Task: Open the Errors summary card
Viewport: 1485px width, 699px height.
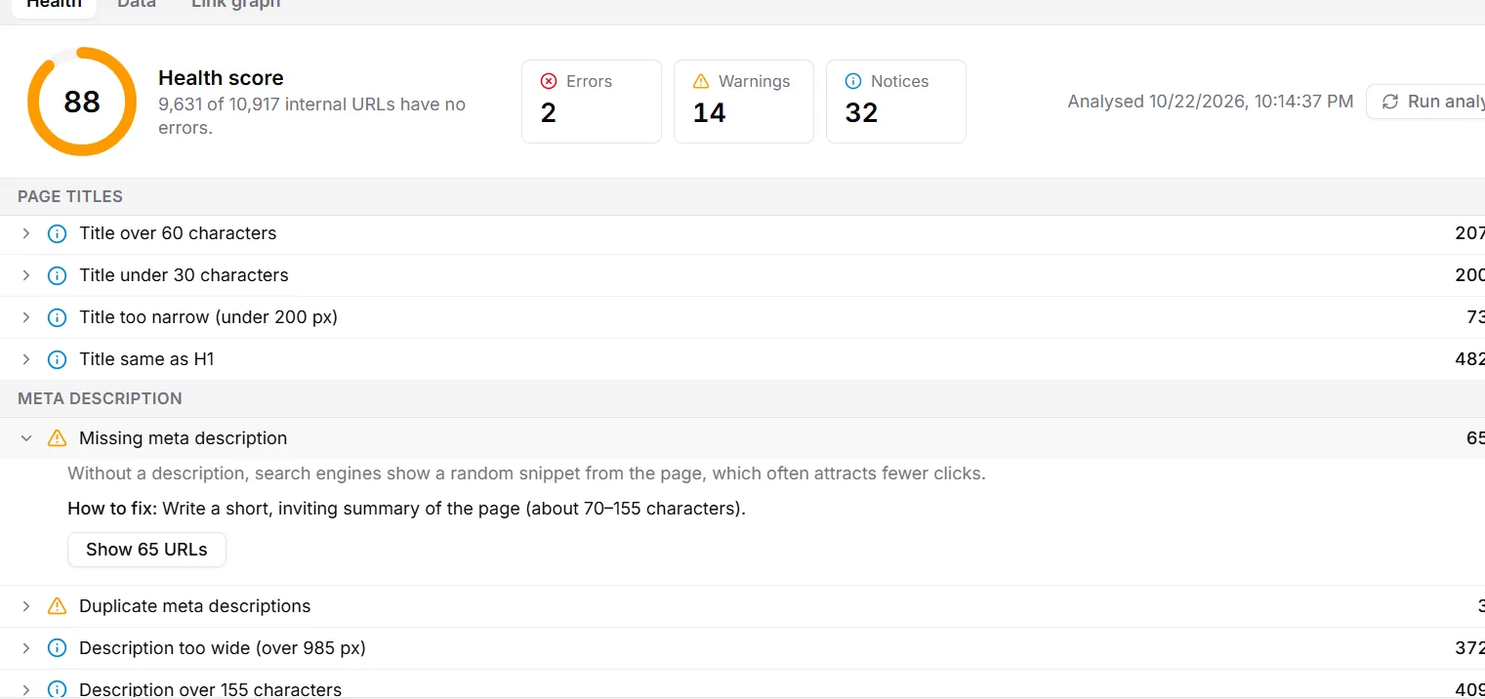Action: pyautogui.click(x=592, y=102)
